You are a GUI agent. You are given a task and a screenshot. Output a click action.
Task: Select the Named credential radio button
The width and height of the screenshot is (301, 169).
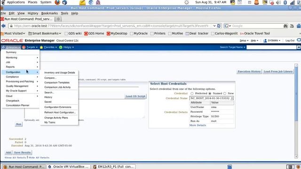tap(210, 93)
